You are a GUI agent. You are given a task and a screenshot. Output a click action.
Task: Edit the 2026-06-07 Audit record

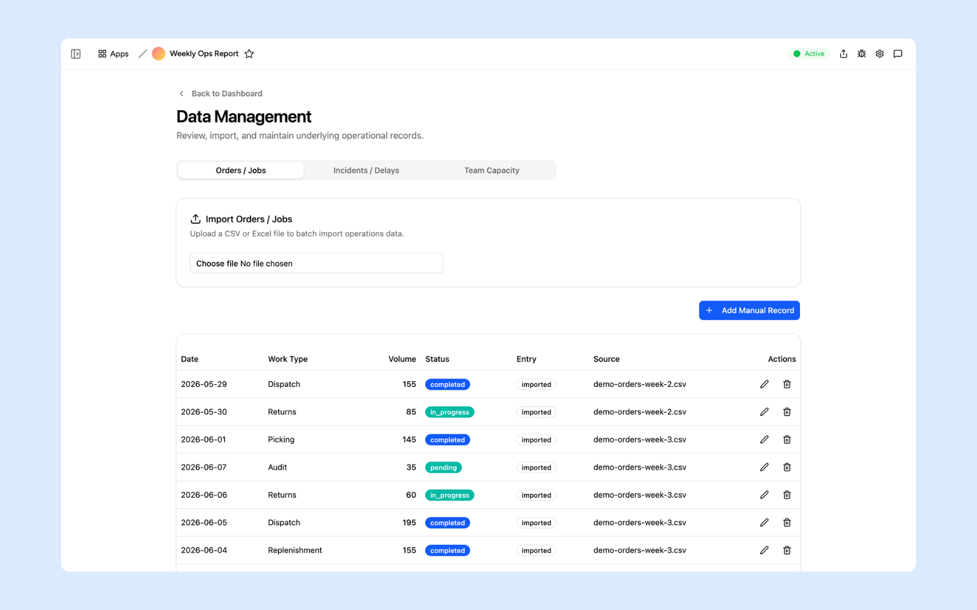[764, 467]
